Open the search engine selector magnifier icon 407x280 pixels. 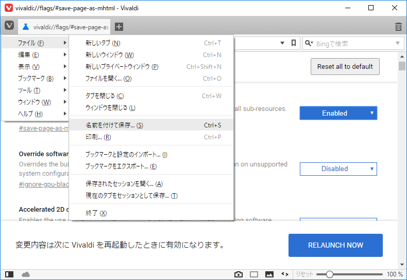pos(309,43)
